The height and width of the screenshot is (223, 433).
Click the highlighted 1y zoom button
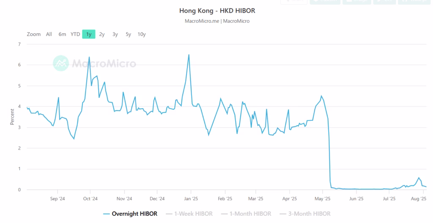tap(89, 34)
